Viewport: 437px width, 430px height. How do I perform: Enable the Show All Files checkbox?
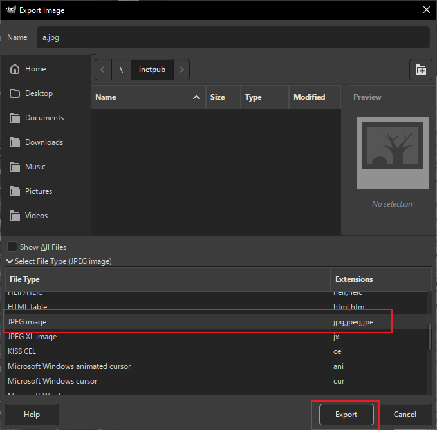(12, 247)
